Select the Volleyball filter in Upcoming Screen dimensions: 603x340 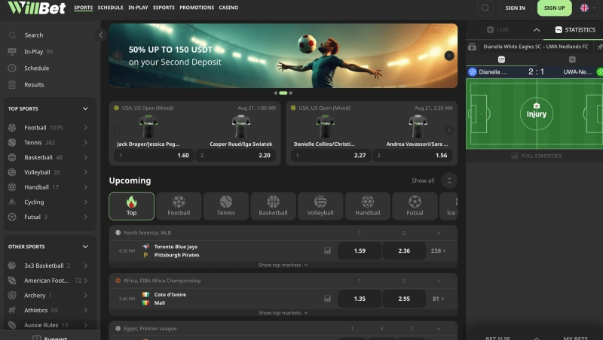pyautogui.click(x=320, y=205)
